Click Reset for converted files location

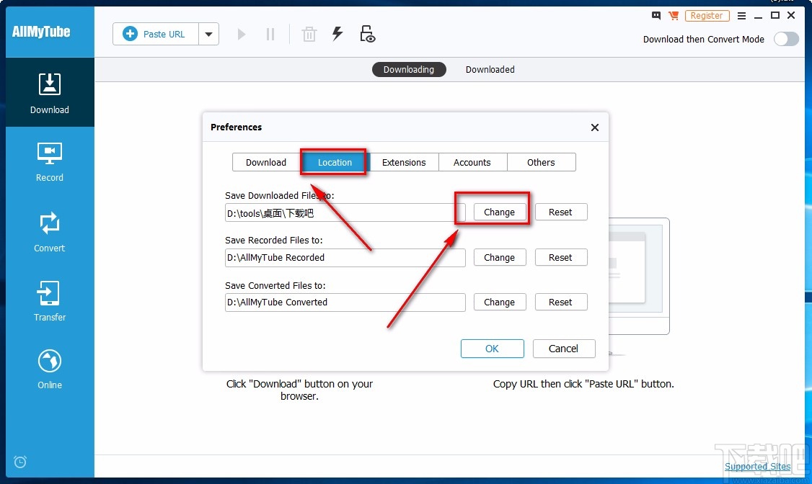click(561, 302)
